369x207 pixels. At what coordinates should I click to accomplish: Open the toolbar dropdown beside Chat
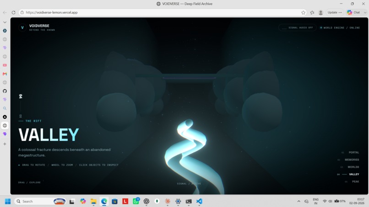pos(365,12)
